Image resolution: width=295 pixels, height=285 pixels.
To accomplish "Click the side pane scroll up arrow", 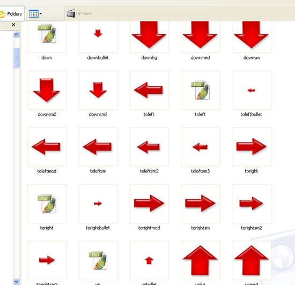I will click(16, 35).
